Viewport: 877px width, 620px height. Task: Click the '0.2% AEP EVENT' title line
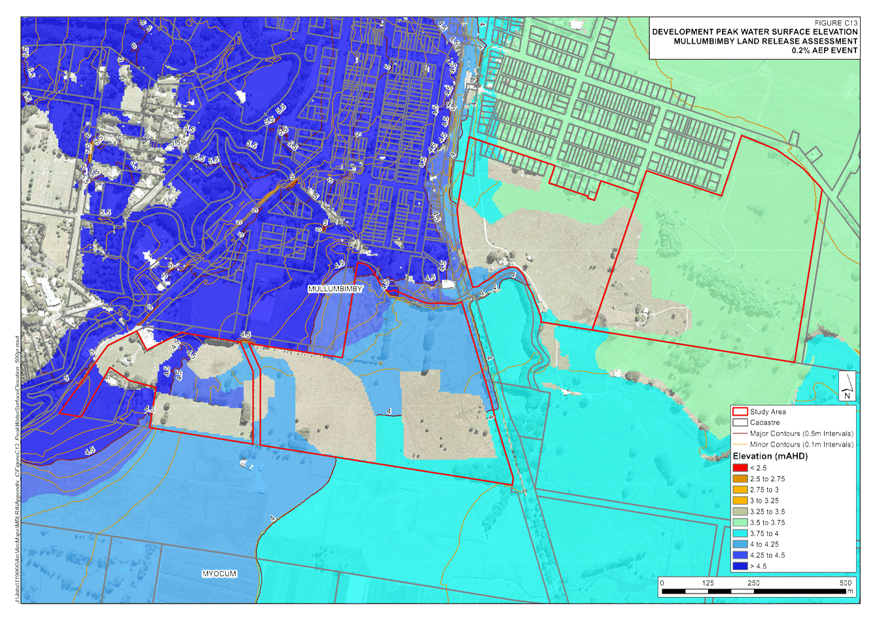pyautogui.click(x=825, y=50)
